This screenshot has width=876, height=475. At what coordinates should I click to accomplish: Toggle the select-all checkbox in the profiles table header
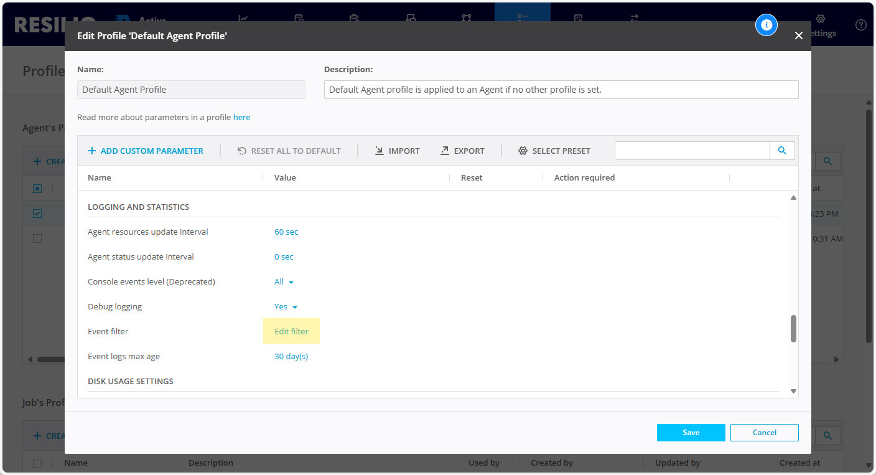click(37, 188)
